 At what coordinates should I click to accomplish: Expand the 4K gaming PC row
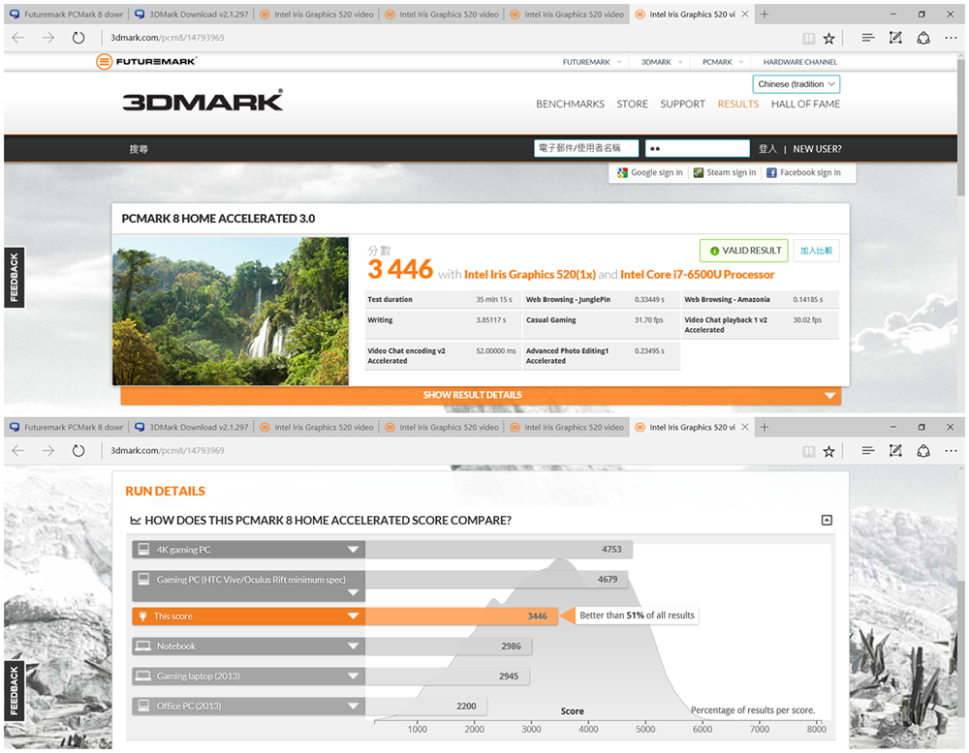pos(353,550)
